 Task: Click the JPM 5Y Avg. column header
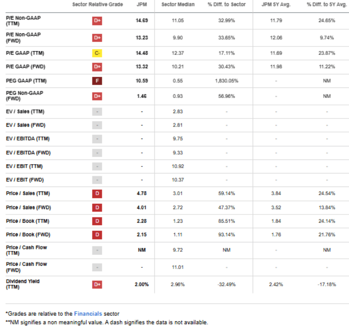click(276, 5)
